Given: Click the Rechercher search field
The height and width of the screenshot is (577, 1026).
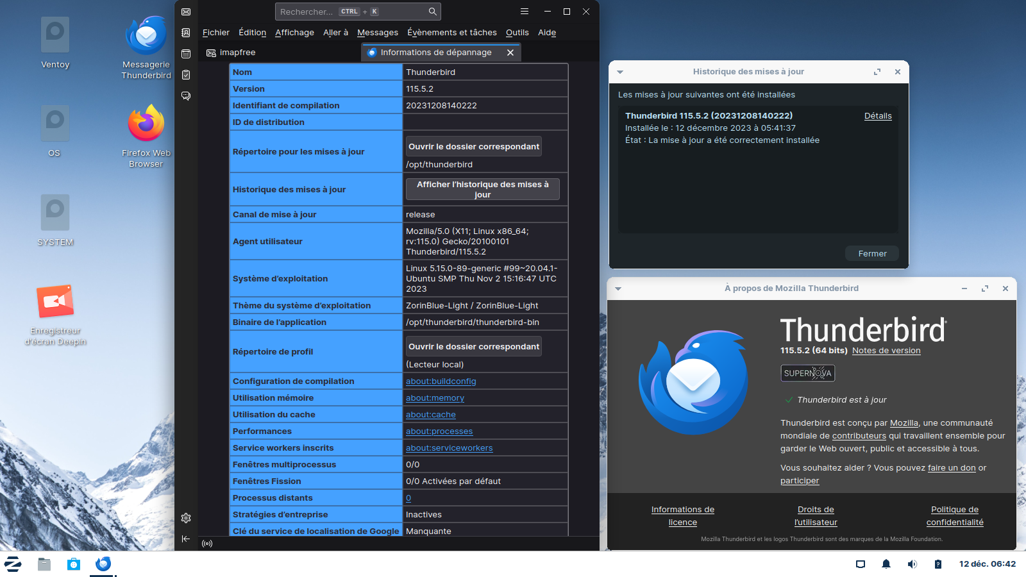Looking at the screenshot, I should (358, 12).
